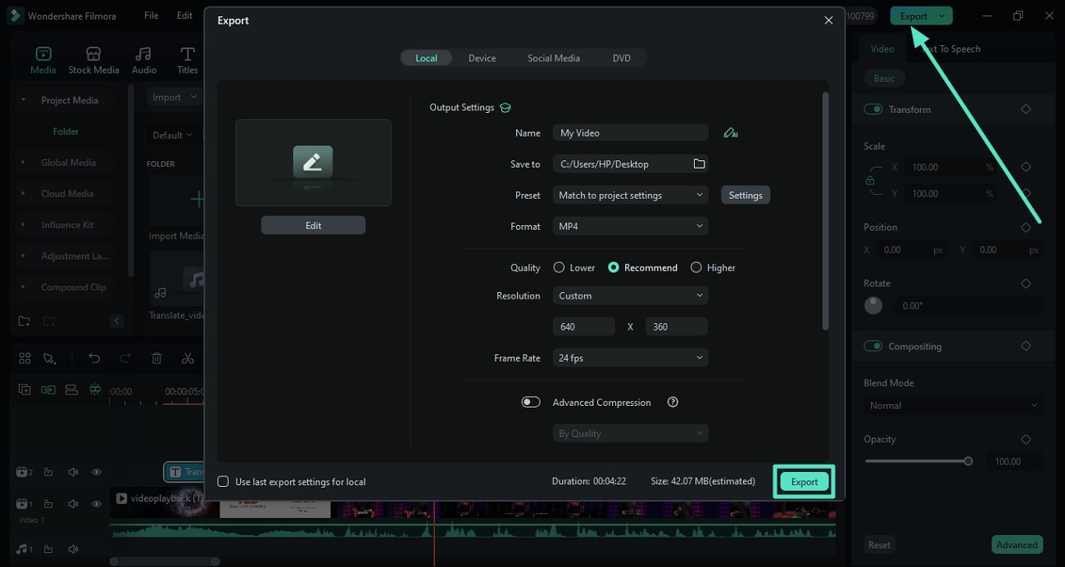Select the scissors split tool
This screenshot has height=567, width=1065.
[x=188, y=358]
